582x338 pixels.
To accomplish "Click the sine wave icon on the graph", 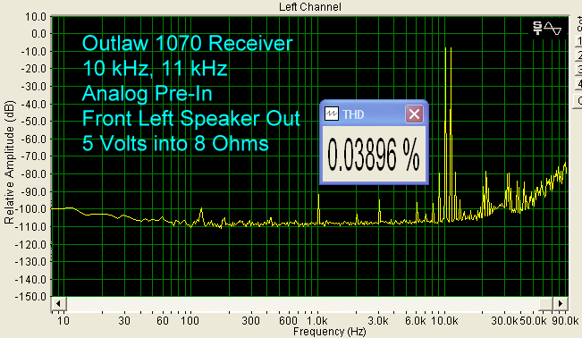I will tap(552, 29).
